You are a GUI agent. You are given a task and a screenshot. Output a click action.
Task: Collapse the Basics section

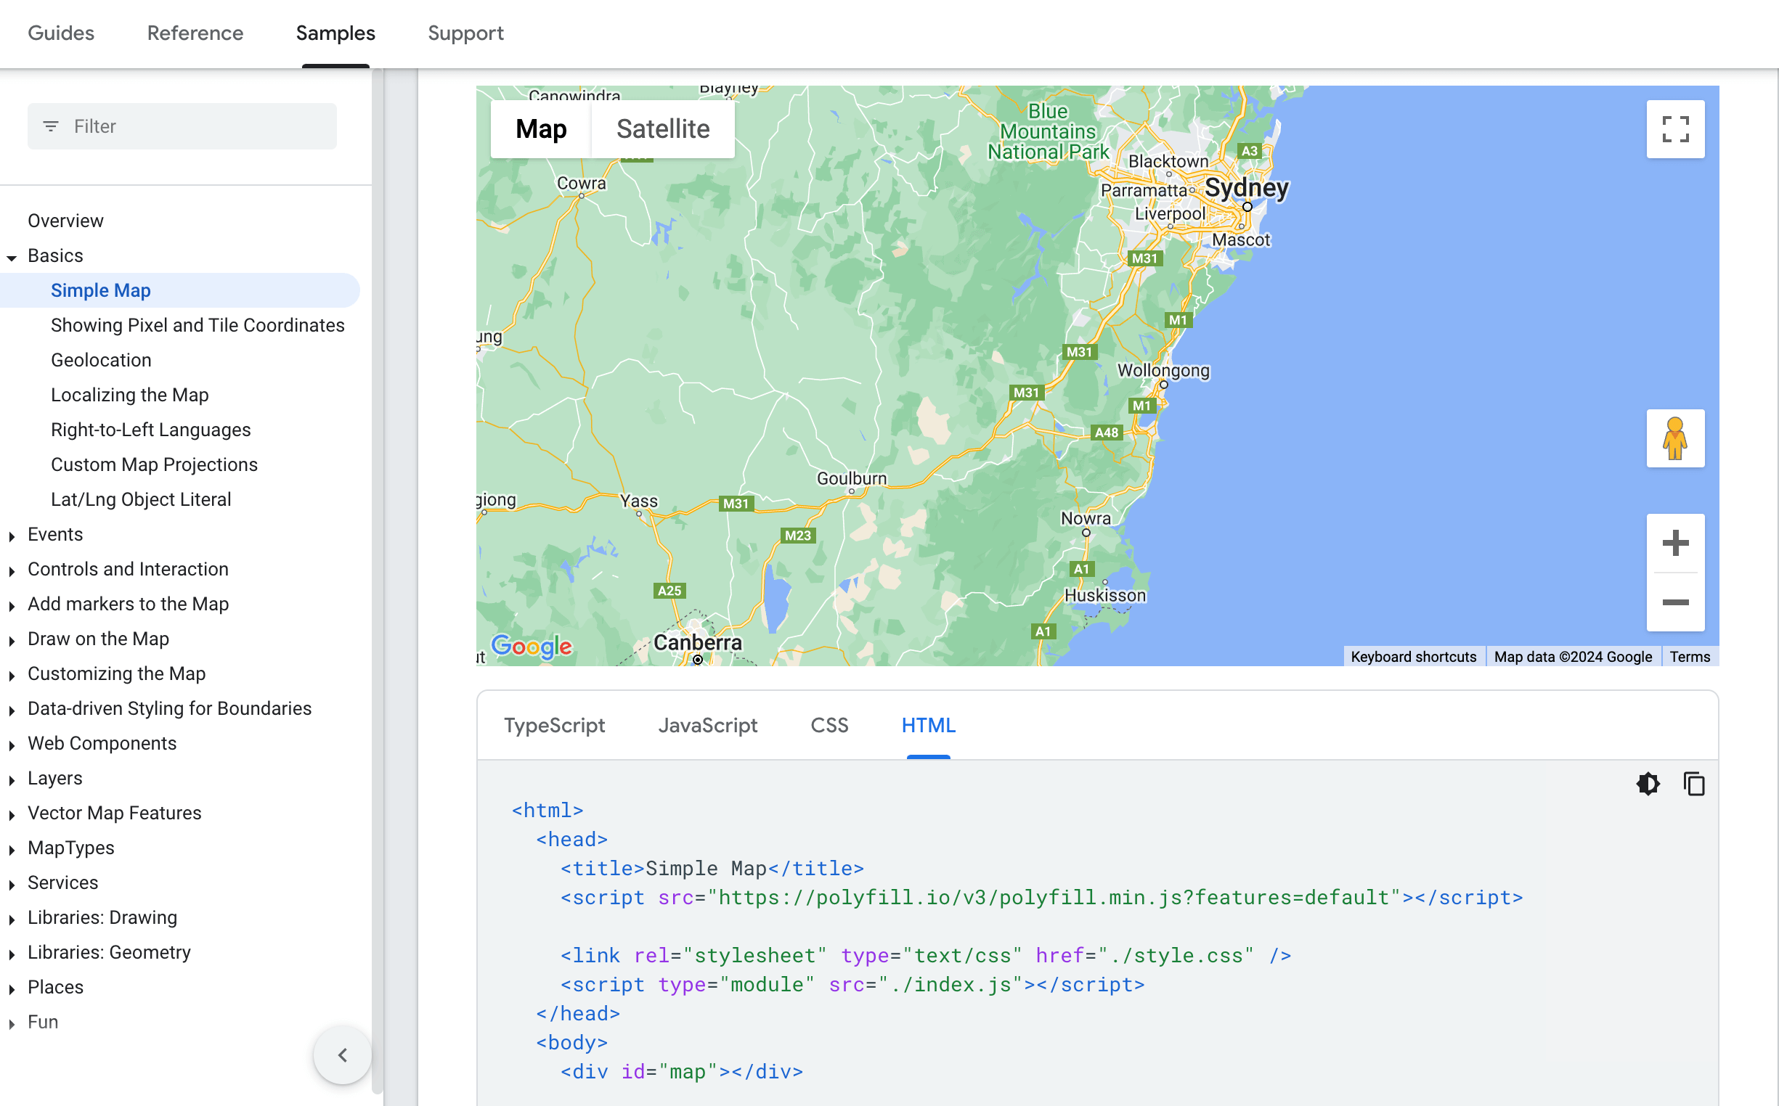pos(12,258)
